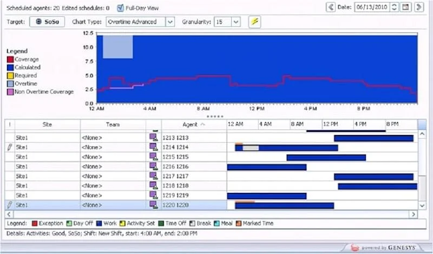Screen dimensions: 433x254
Task: Click the Site column header
Action: (47, 124)
